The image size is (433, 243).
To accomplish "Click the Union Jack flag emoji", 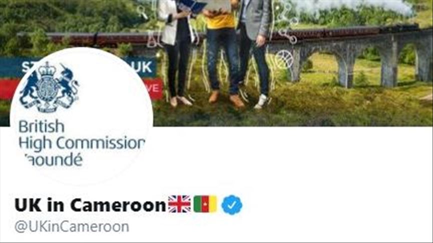I will pyautogui.click(x=179, y=204).
